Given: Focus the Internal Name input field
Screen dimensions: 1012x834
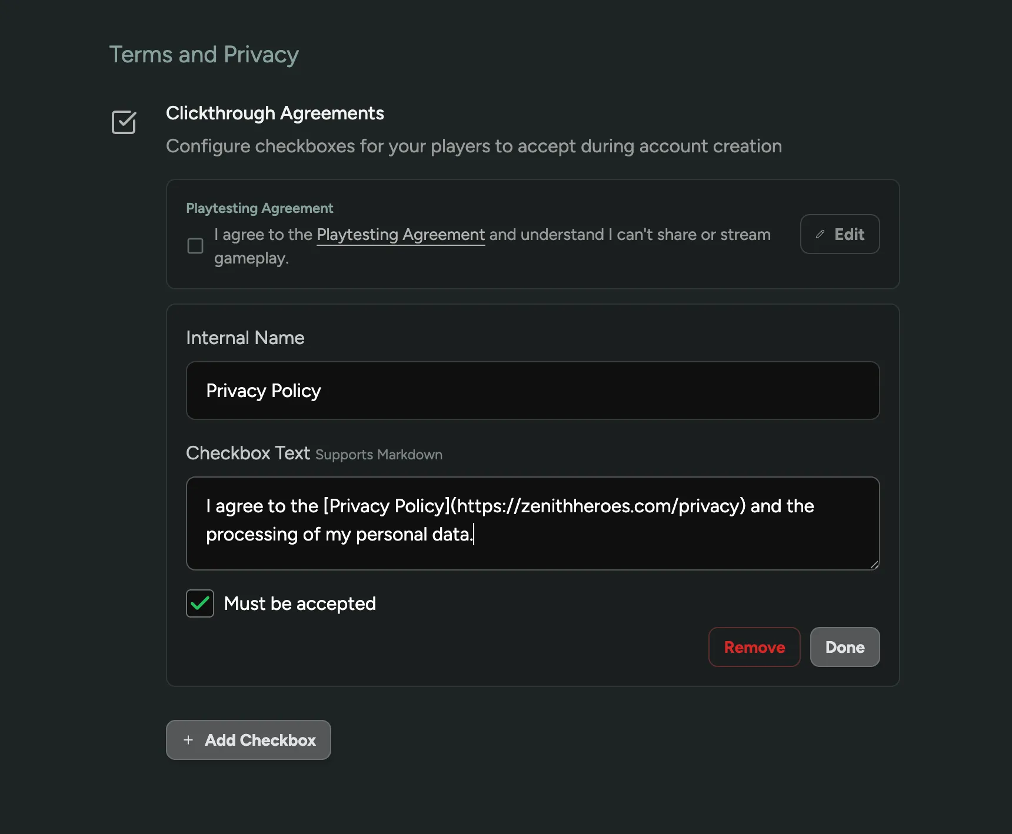Looking at the screenshot, I should click(x=532, y=391).
